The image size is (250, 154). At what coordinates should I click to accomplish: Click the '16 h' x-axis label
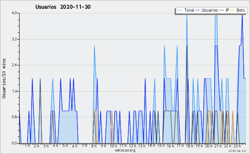[x=170, y=146]
